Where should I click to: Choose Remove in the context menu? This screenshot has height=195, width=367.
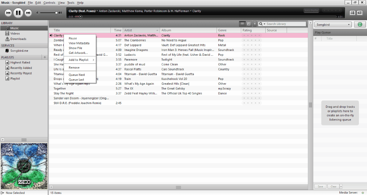pyautogui.click(x=80, y=67)
